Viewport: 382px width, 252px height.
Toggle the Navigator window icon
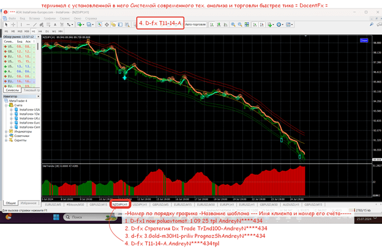click(x=113, y=24)
